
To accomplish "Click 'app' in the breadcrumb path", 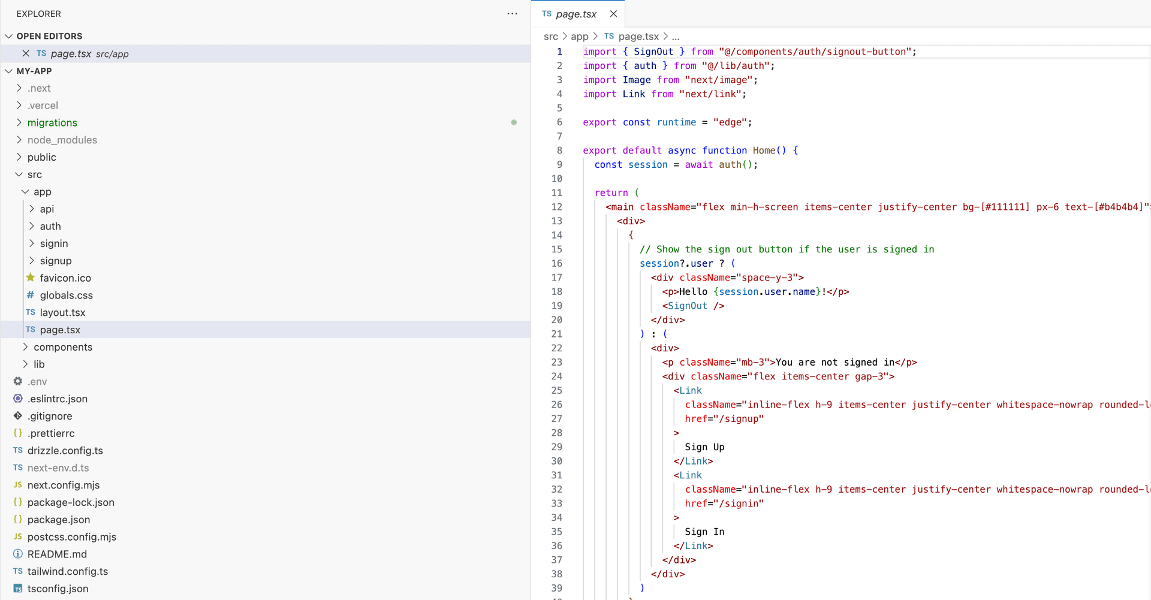I will point(579,37).
